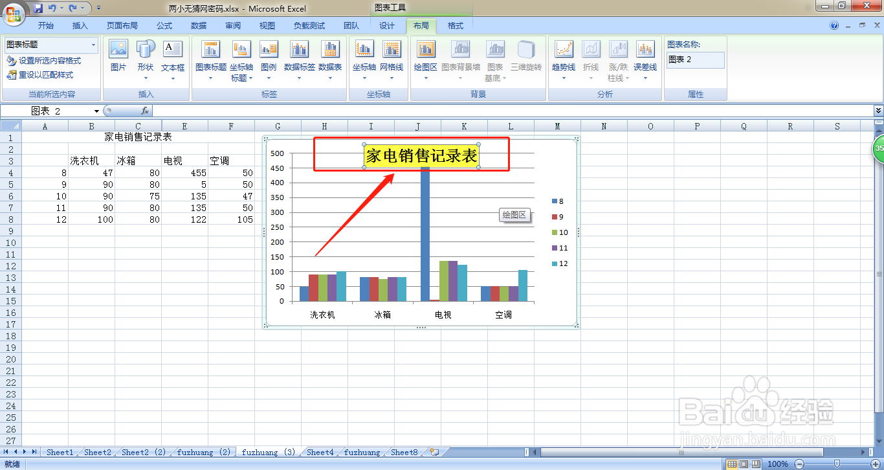The height and width of the screenshot is (470, 884).
Task: Edit the chart name field (图表 2)
Action: [696, 60]
